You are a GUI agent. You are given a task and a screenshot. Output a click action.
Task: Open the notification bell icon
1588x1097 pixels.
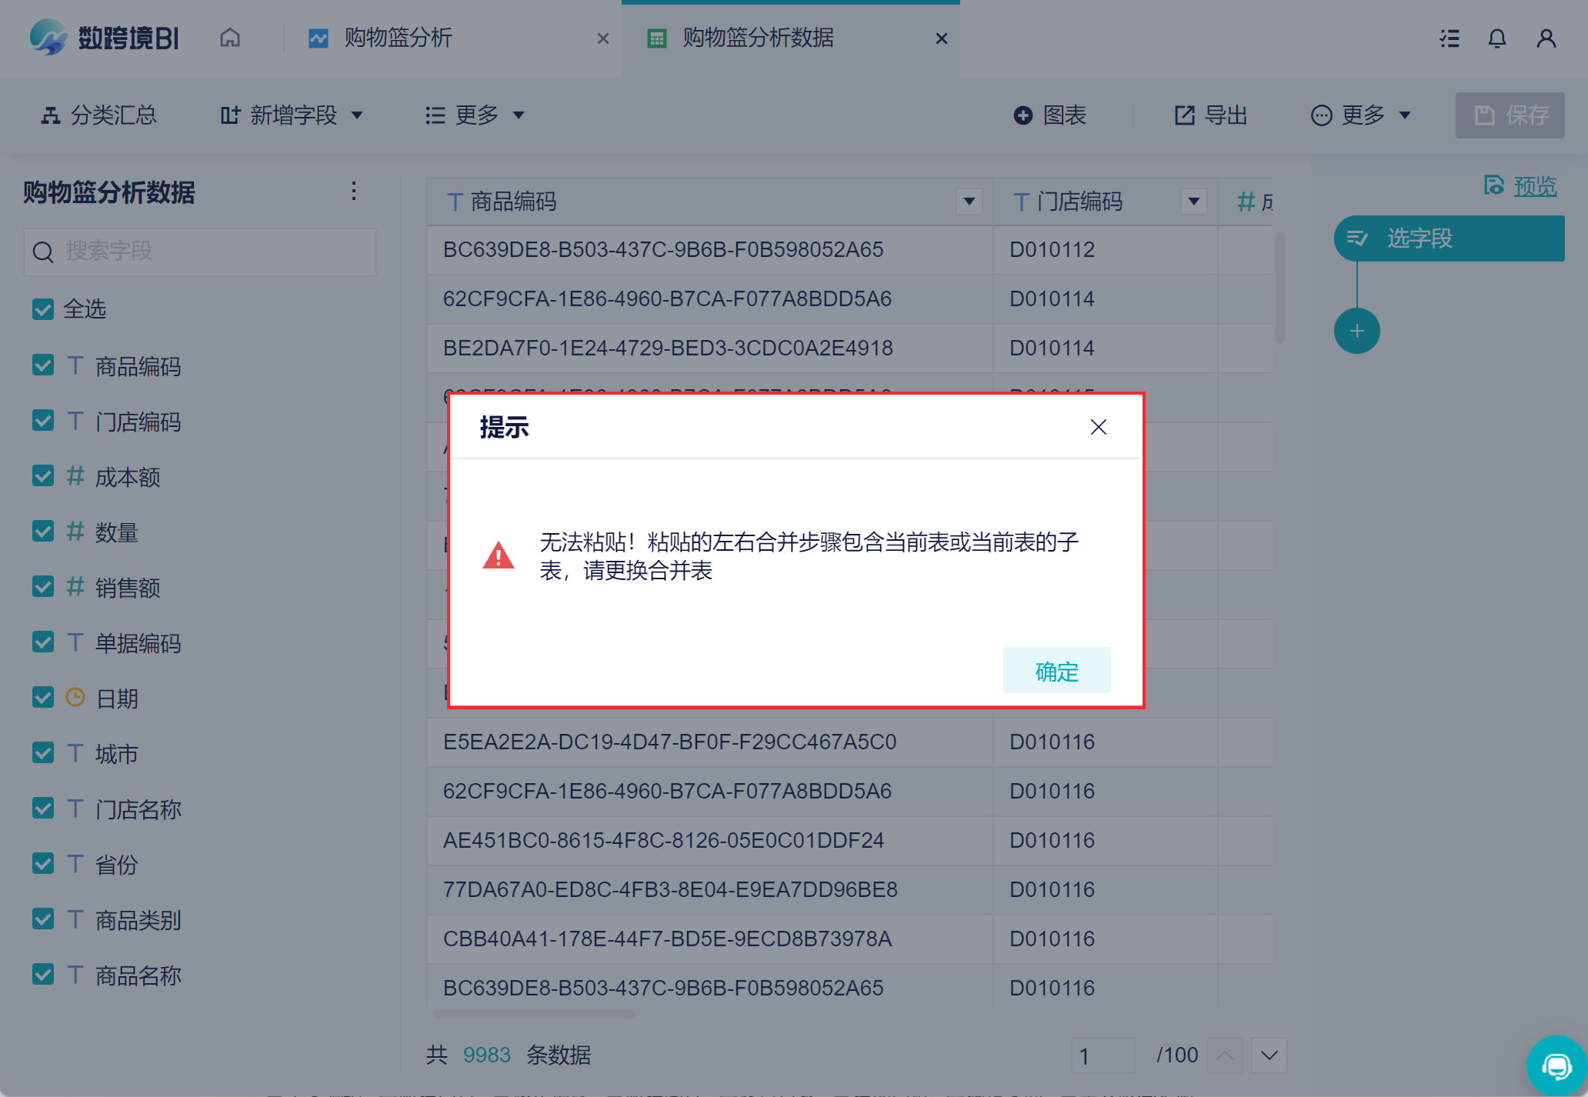coord(1496,38)
